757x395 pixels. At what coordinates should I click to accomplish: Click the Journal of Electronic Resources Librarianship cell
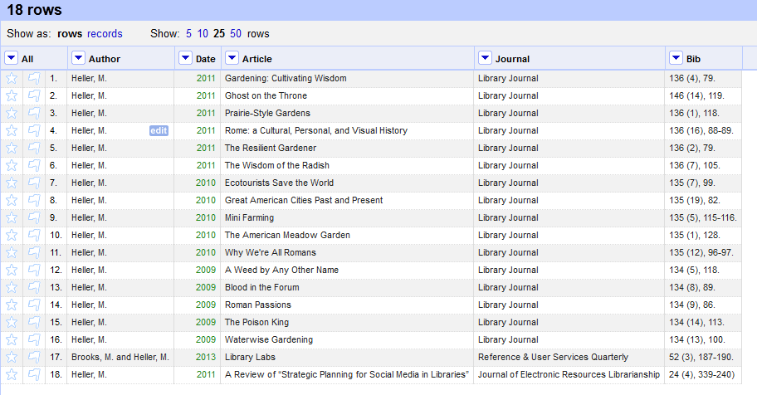tap(569, 375)
